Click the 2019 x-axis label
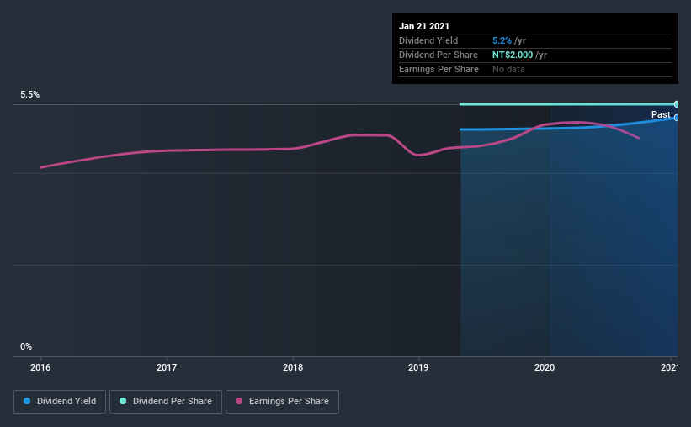Viewport: 691px width, 427px height. 418,367
